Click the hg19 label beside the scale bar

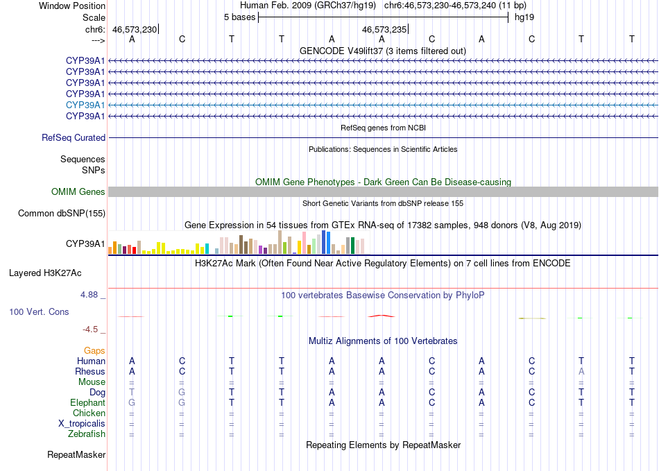[524, 17]
